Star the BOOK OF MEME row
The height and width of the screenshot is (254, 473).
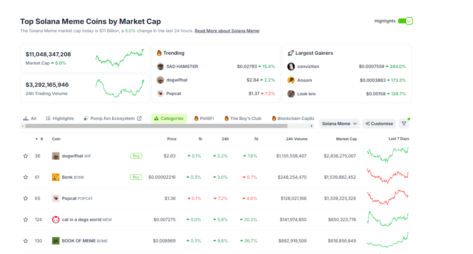[25, 240]
